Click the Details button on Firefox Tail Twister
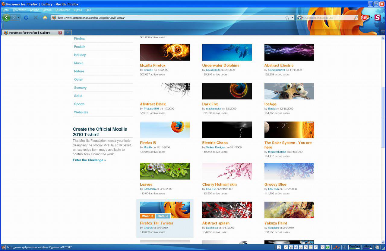The image size is (386, 251). pos(163,216)
